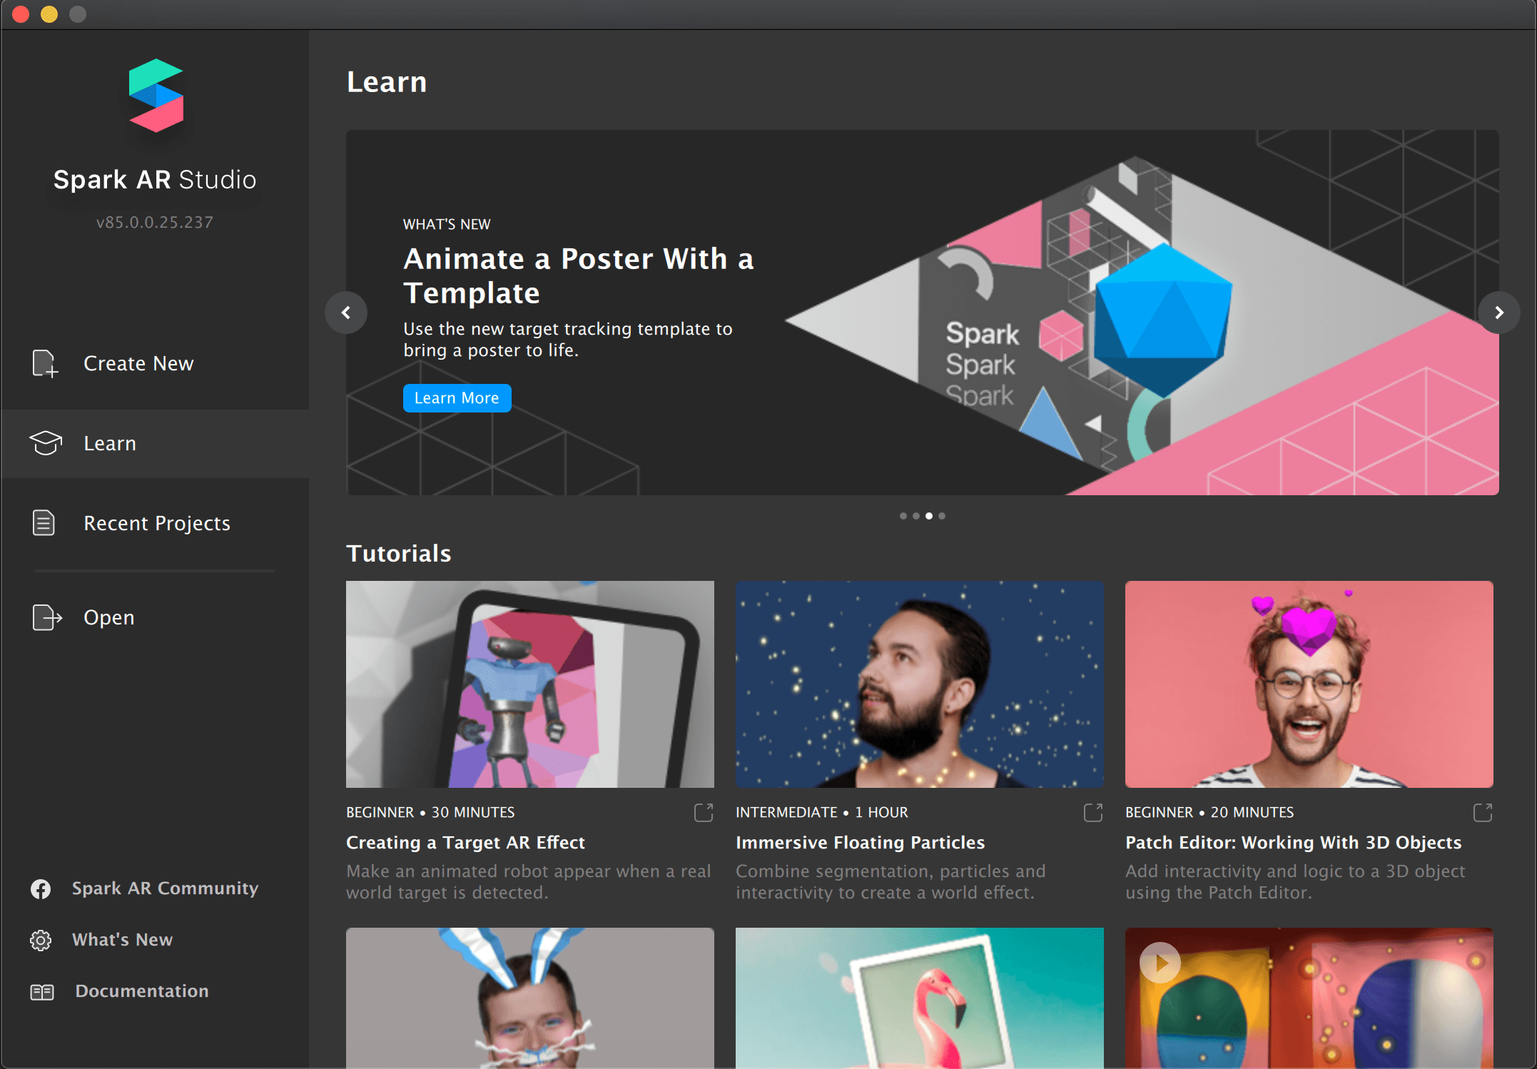1537x1069 pixels.
Task: Visit Spark AR Community link
Action: pyautogui.click(x=165, y=888)
